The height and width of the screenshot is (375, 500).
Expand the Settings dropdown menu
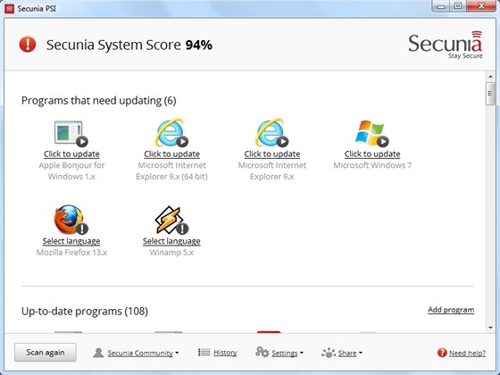pos(287,353)
